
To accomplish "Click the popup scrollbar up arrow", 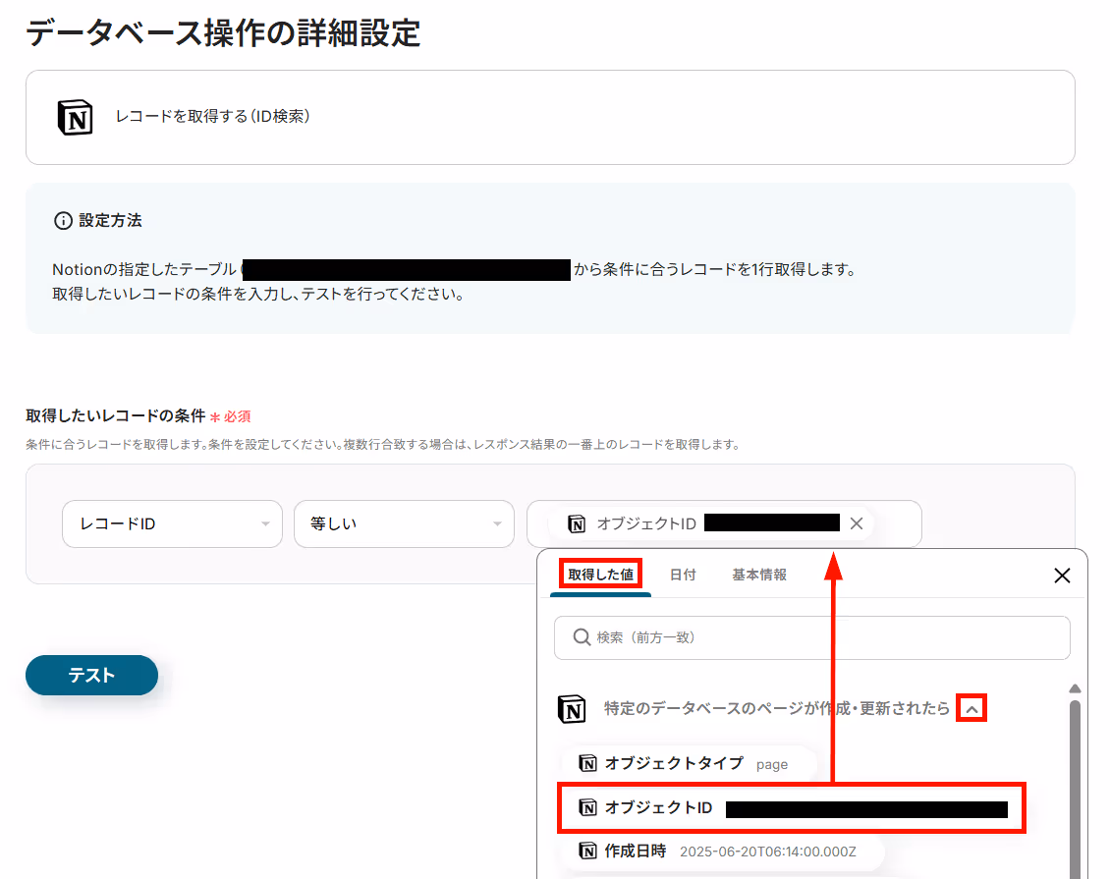I will pyautogui.click(x=1075, y=688).
